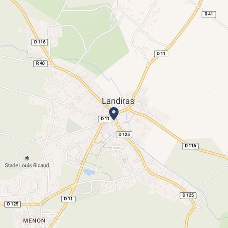
Task: Click the D 11 shield beside the location pin
Action: coord(105,119)
